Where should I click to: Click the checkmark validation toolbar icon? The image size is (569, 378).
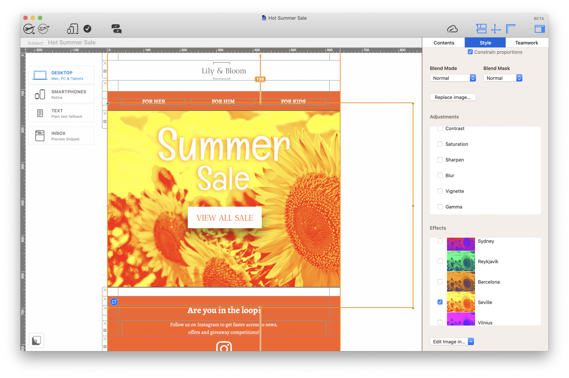pos(88,28)
